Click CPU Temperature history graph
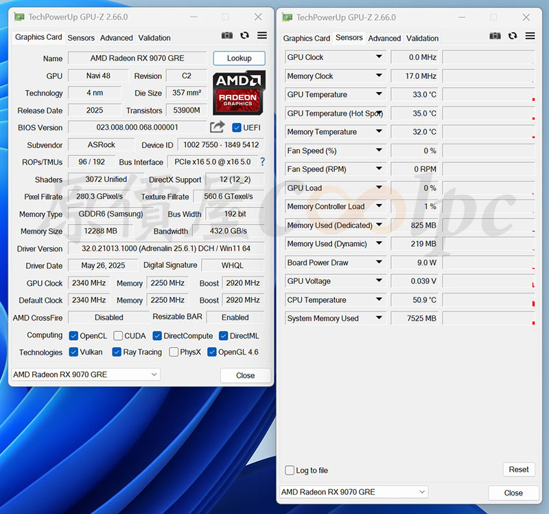The height and width of the screenshot is (514, 549). coord(489,300)
